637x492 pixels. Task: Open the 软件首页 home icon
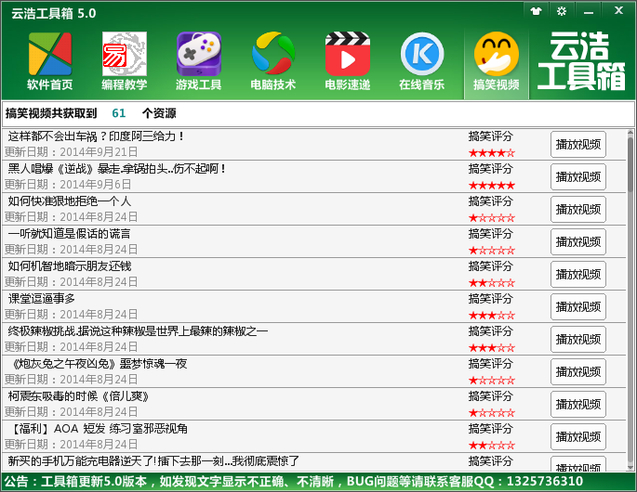click(x=50, y=61)
